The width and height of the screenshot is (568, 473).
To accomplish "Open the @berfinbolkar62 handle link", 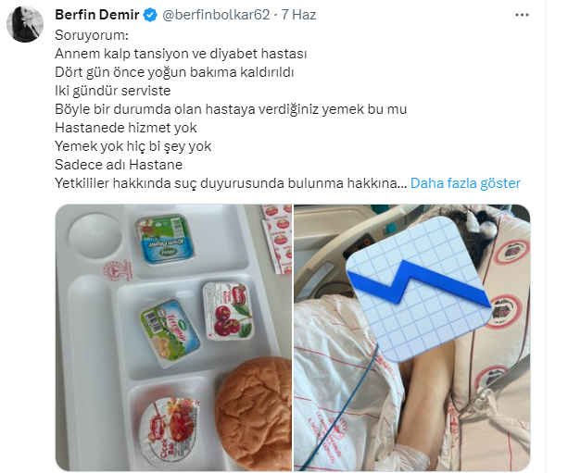I will coord(216,15).
